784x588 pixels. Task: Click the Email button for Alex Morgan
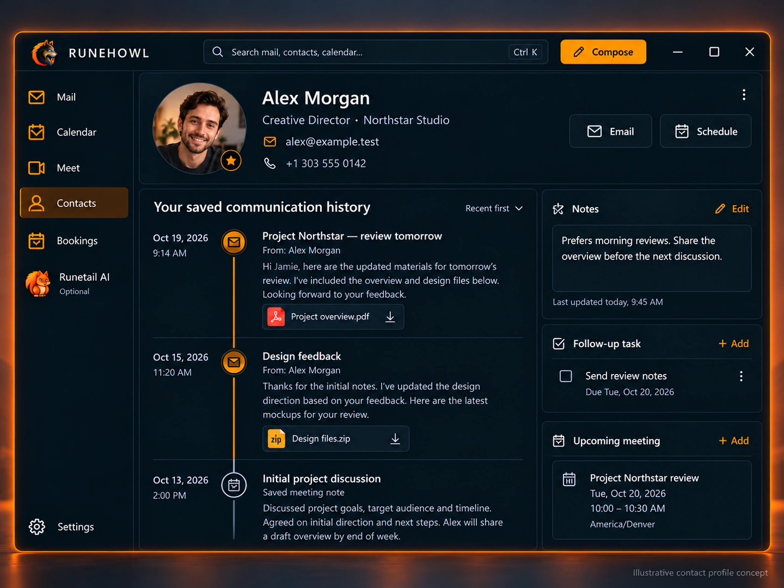click(610, 131)
